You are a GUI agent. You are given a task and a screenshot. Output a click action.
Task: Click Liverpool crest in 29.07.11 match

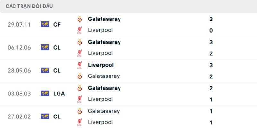pos(79,30)
